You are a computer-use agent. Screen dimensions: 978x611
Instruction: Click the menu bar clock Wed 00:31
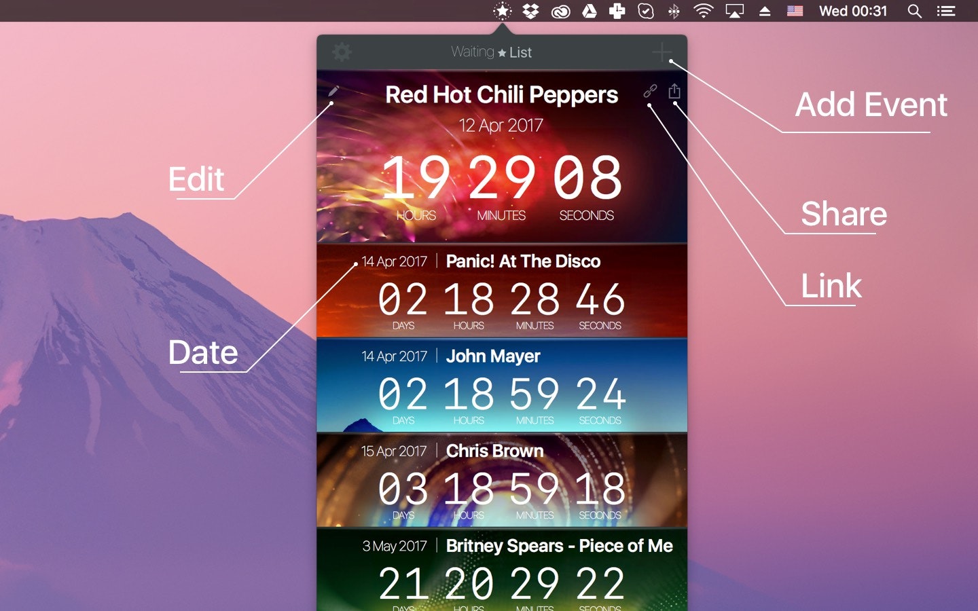(853, 11)
